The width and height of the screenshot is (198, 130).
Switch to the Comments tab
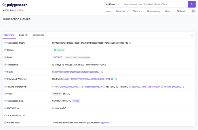pyautogui.click(x=38, y=35)
